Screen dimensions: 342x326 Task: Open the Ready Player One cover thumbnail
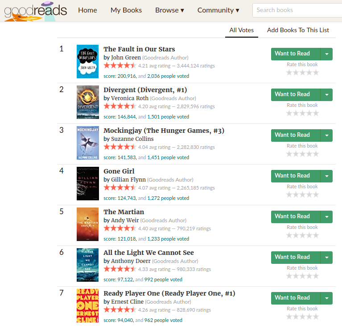tap(87, 305)
